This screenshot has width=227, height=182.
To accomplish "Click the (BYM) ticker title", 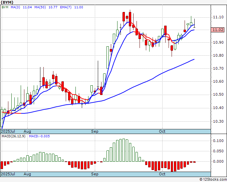I will tap(7, 2).
